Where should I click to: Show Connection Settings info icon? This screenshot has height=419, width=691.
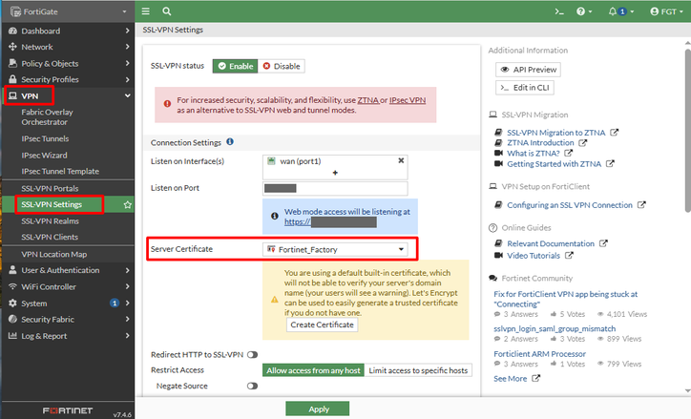point(230,142)
